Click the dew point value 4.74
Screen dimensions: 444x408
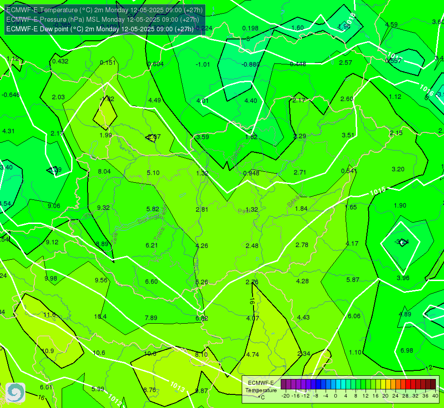click(x=253, y=355)
